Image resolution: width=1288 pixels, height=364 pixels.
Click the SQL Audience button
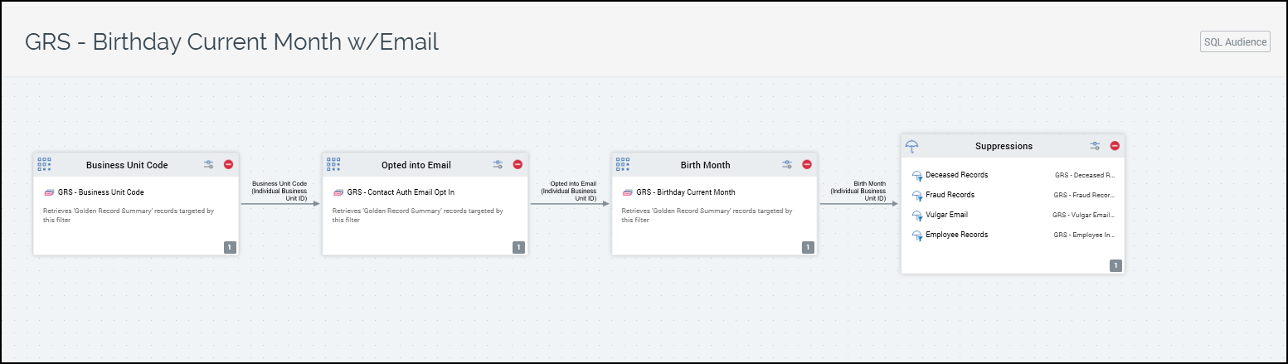point(1234,41)
